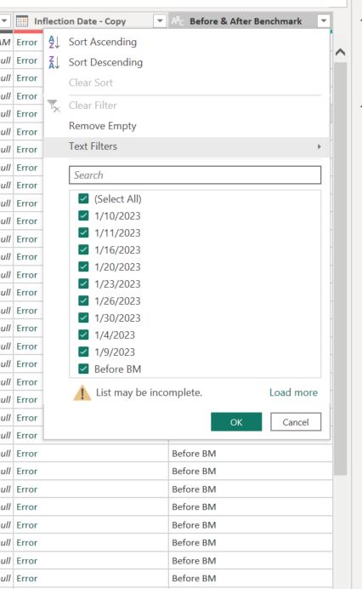This screenshot has height=589, width=362.
Task: Choose Sort Descending option
Action: point(105,62)
